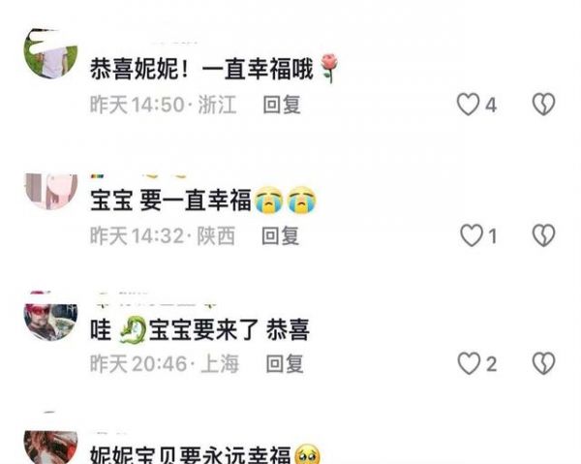Like the 恭喜妮妮 comment from 浙江
The width and height of the screenshot is (581, 464).
click(x=468, y=105)
